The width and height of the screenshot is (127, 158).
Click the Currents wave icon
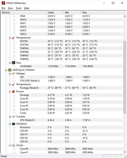(x=13, y=117)
